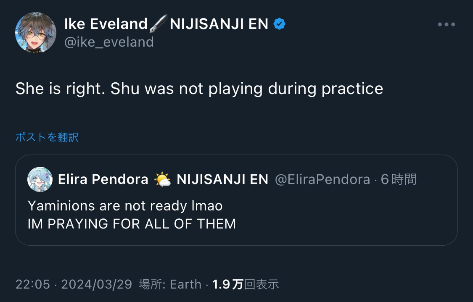Click the 1.9万回表示 view count
Image resolution: width=473 pixels, height=302 pixels.
click(x=246, y=284)
